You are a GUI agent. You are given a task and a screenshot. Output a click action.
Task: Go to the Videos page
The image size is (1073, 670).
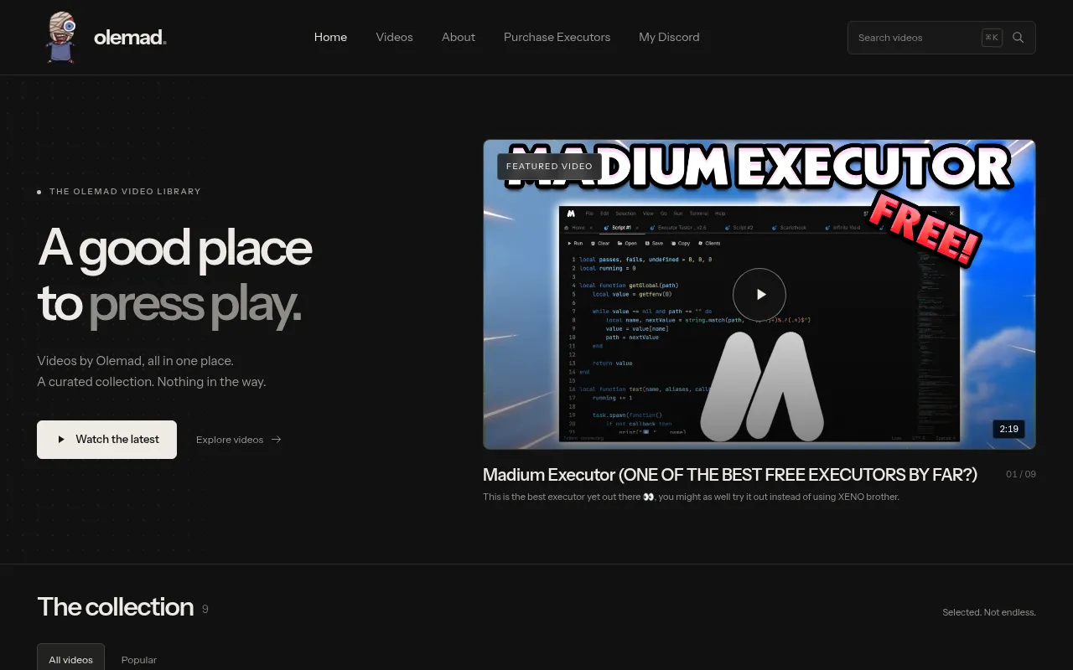394,37
